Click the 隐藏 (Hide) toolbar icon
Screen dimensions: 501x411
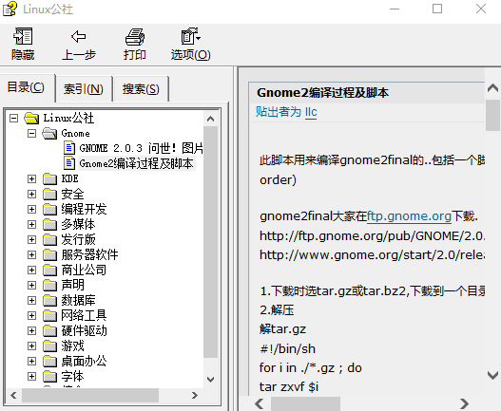tap(23, 36)
